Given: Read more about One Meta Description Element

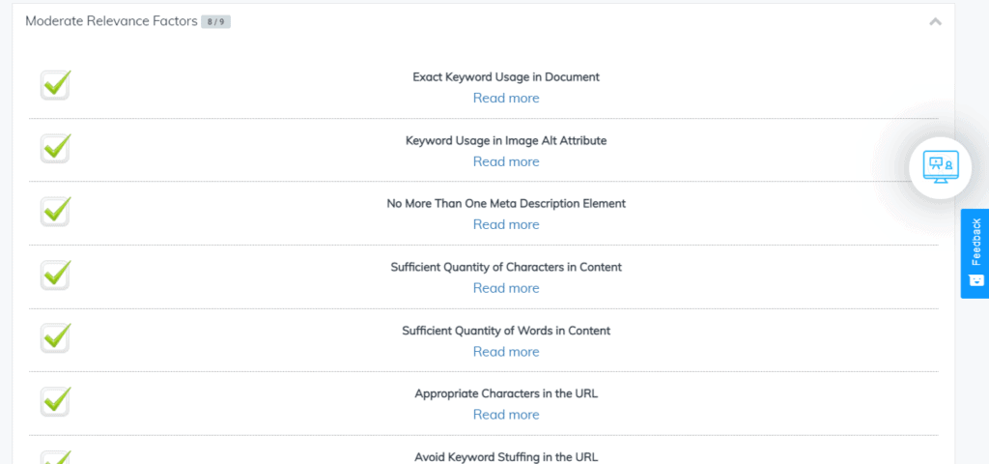Looking at the screenshot, I should 506,224.
